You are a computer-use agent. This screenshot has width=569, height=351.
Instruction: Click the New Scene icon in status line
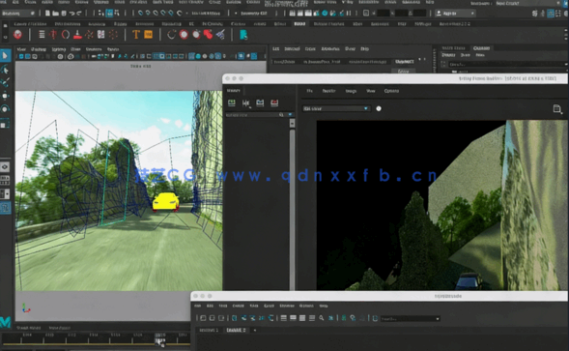point(47,14)
